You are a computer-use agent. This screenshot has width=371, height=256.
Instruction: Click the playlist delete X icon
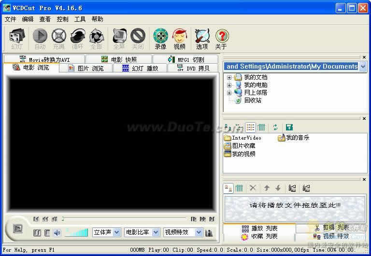pos(253,188)
